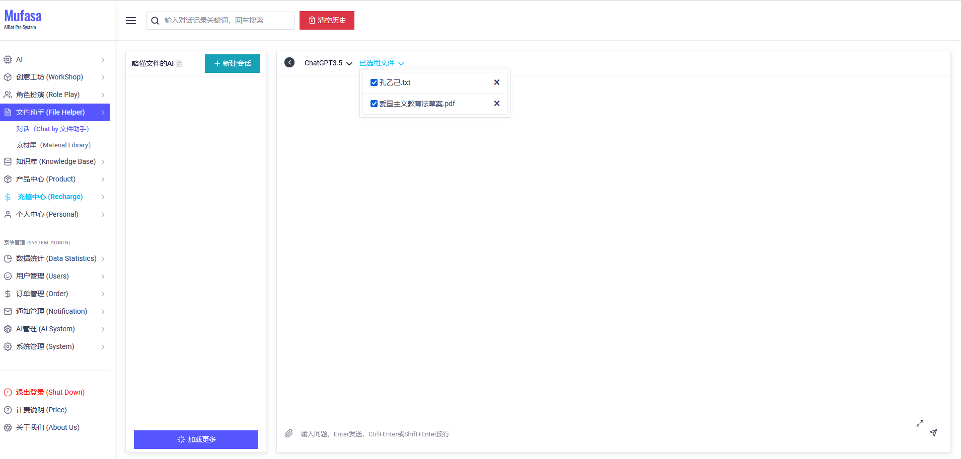Click the document icon beside 略懂文件的AI
Viewport: 961px width, 459px height.
click(179, 63)
